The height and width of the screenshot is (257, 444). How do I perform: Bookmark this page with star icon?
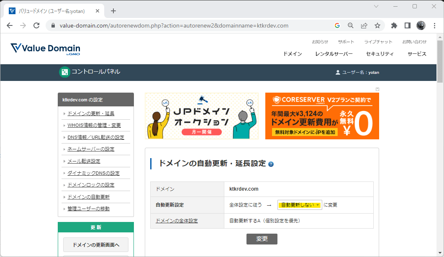pos(377,26)
